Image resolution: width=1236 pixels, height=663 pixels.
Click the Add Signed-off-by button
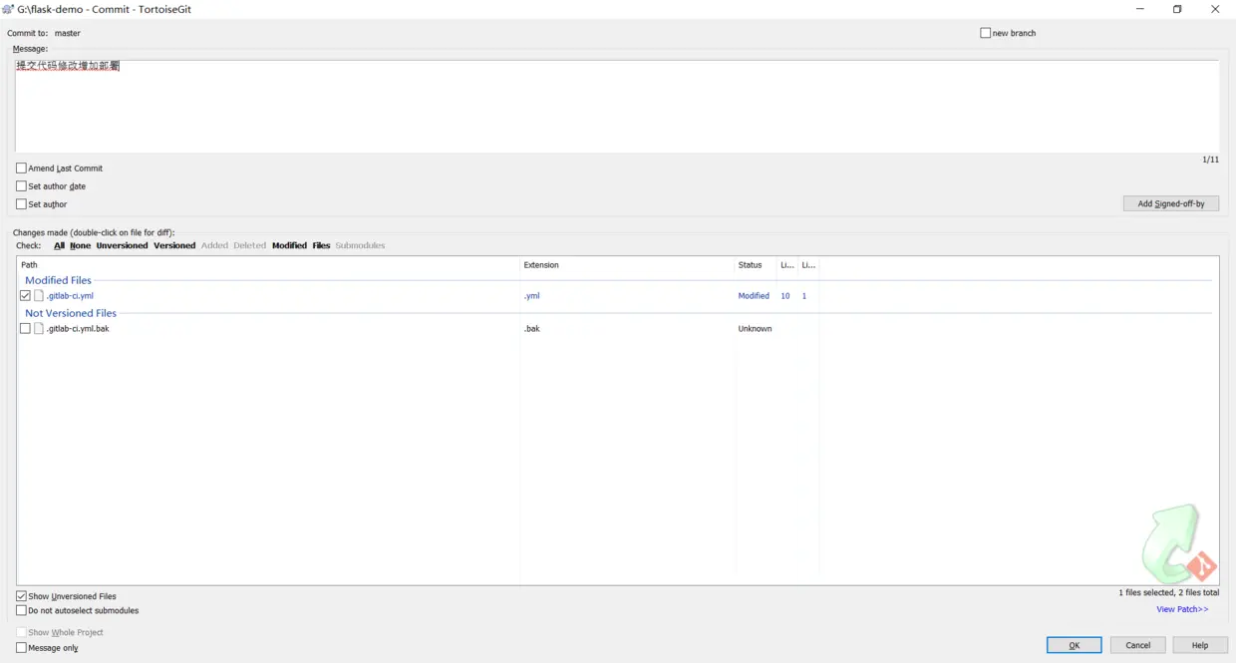pos(1171,203)
